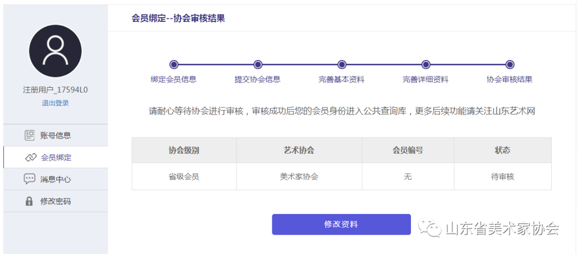Select the 会员绑定 sidebar item
The image size is (578, 254).
coord(56,158)
